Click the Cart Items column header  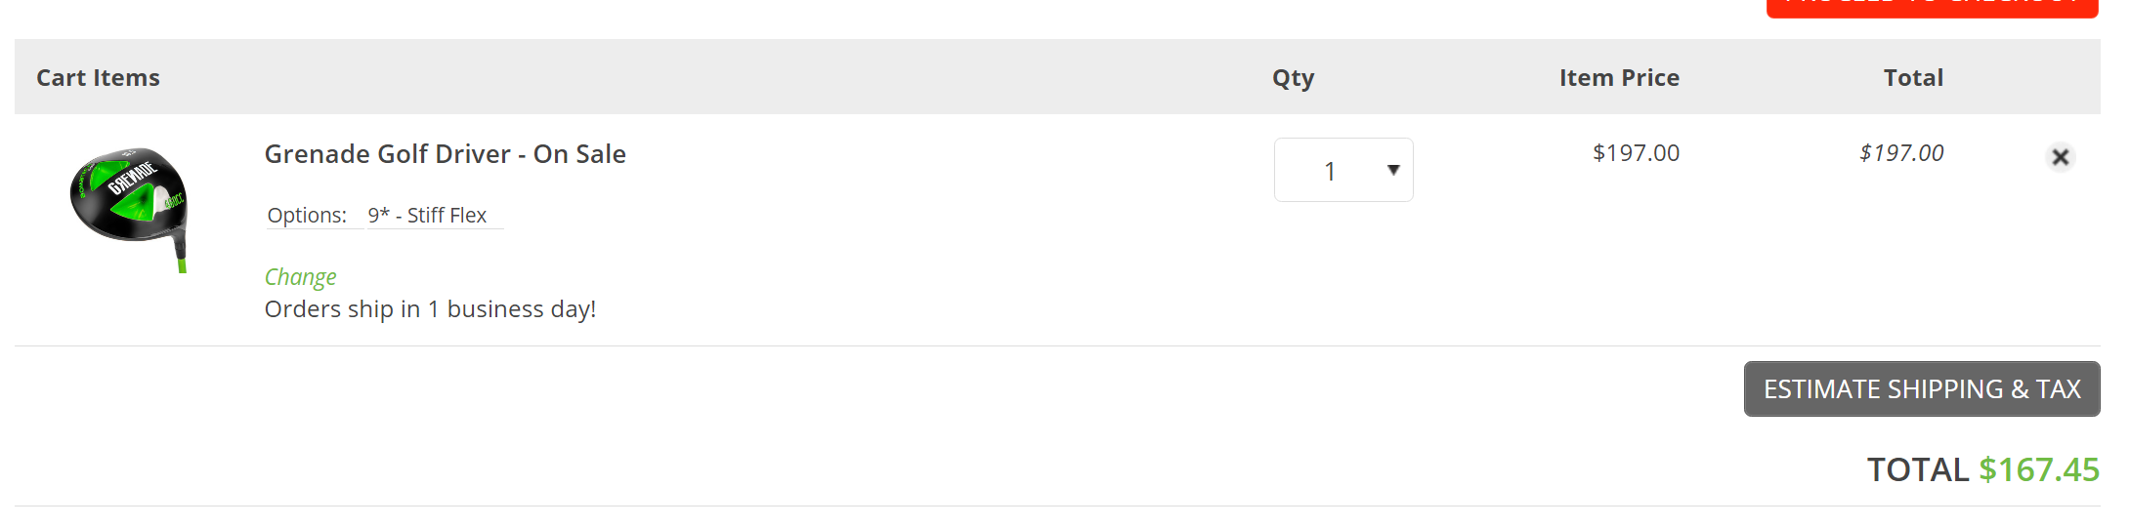98,78
